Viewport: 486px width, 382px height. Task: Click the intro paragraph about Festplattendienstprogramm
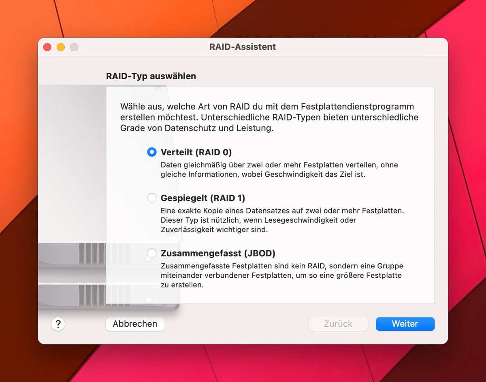269,117
